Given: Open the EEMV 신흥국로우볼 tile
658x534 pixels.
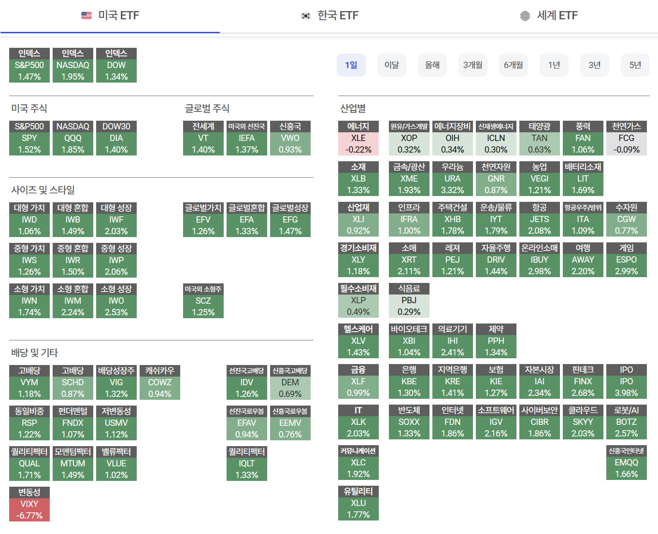Looking at the screenshot, I should pos(290,423).
